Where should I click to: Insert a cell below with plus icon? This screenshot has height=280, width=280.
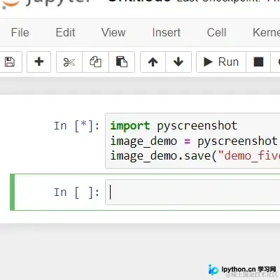38,62
